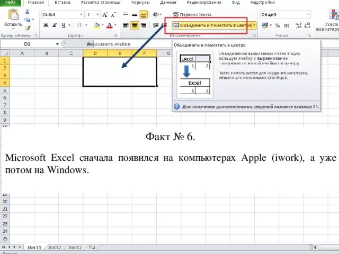Click the accounting number format icon
Image resolution: width=339 pixels, height=254 pixels.
[x=265, y=25]
